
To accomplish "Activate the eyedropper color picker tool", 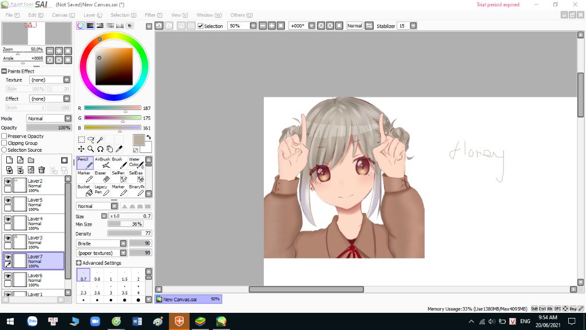I will coord(119,149).
